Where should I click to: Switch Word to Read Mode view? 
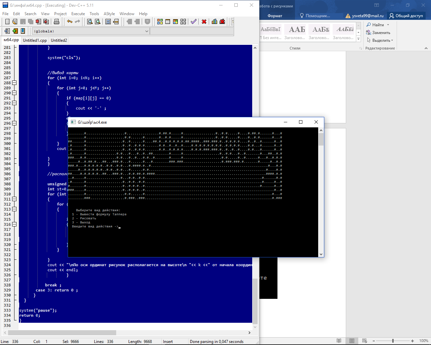pos(339,341)
